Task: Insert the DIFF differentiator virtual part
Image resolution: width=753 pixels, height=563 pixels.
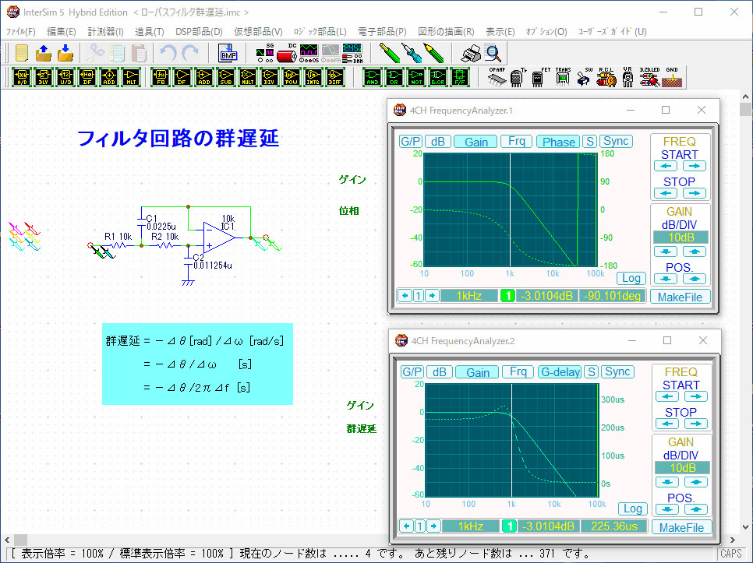Action: [335, 77]
